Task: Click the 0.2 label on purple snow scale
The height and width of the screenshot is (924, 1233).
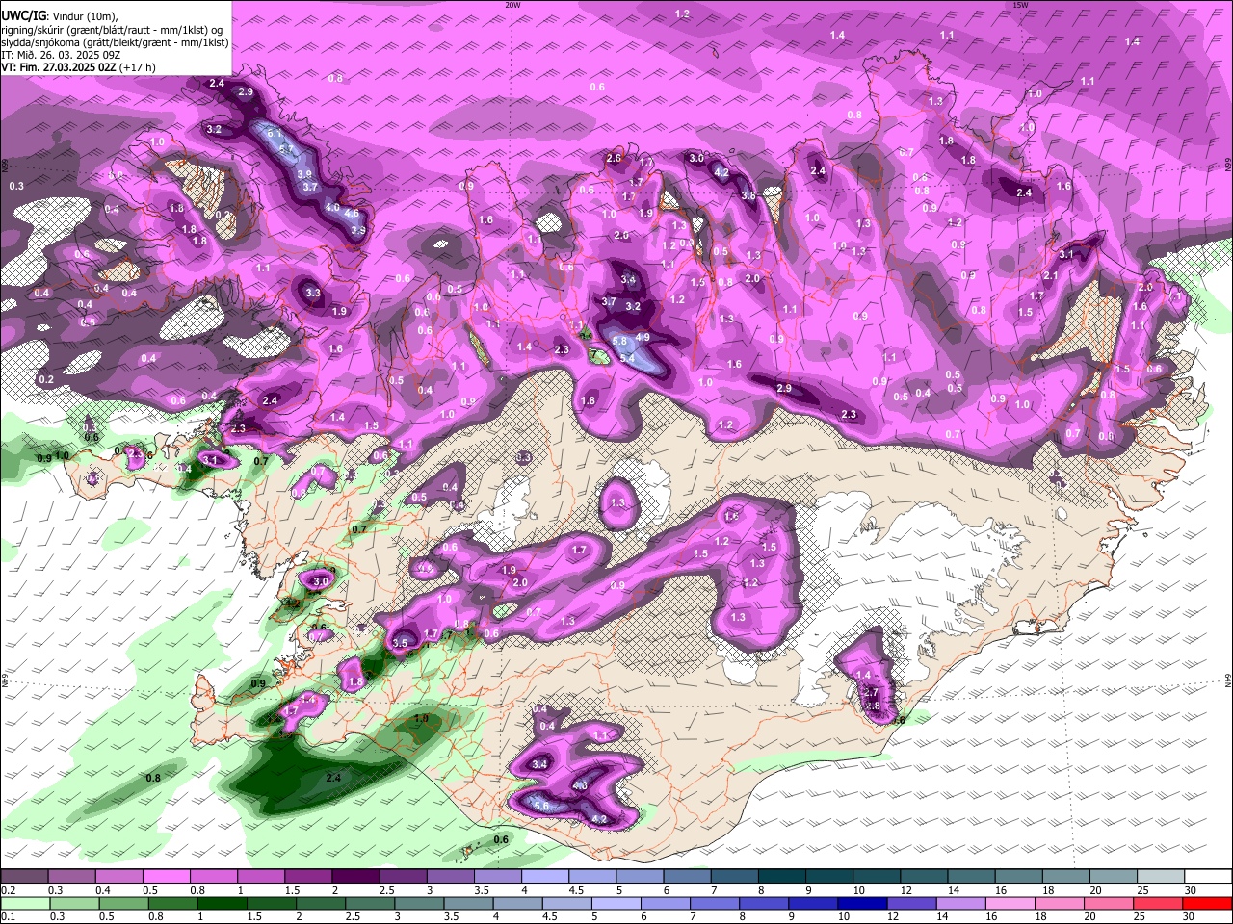Action: [7, 890]
